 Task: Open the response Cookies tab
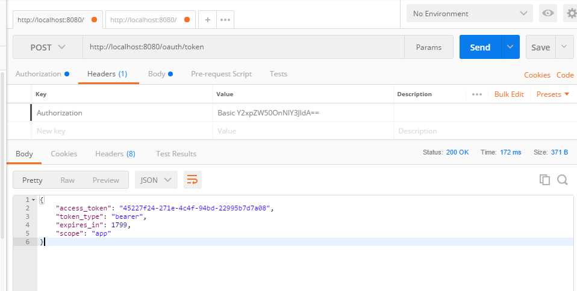click(x=64, y=154)
